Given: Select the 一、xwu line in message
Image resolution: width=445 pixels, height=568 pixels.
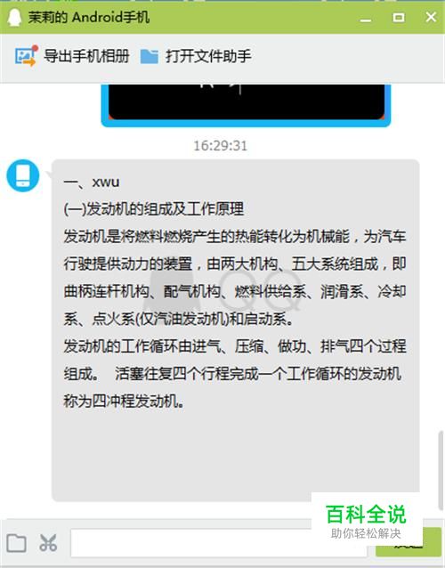Looking at the screenshot, I should coord(92,182).
